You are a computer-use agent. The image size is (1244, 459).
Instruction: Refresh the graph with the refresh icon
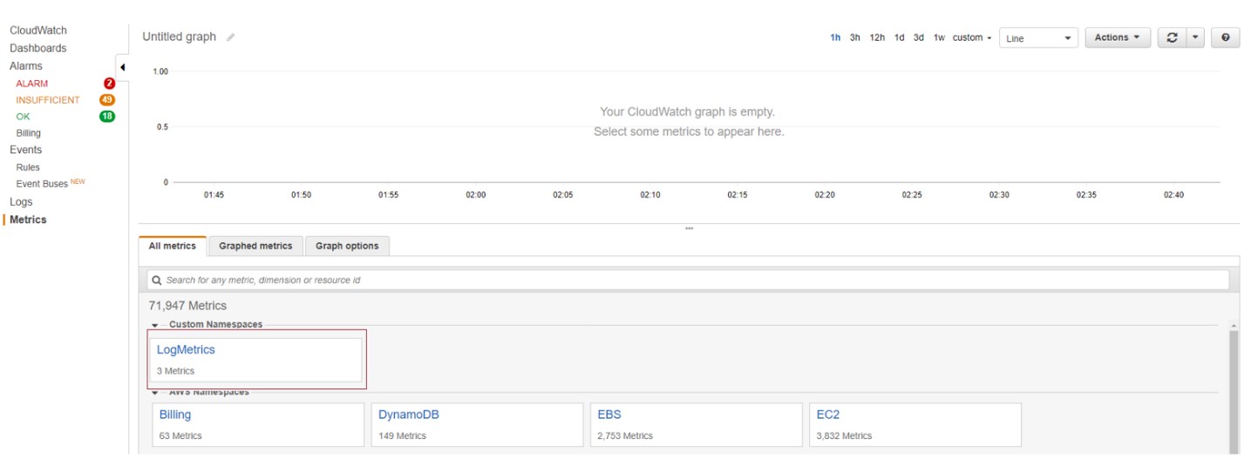pyautogui.click(x=1173, y=37)
